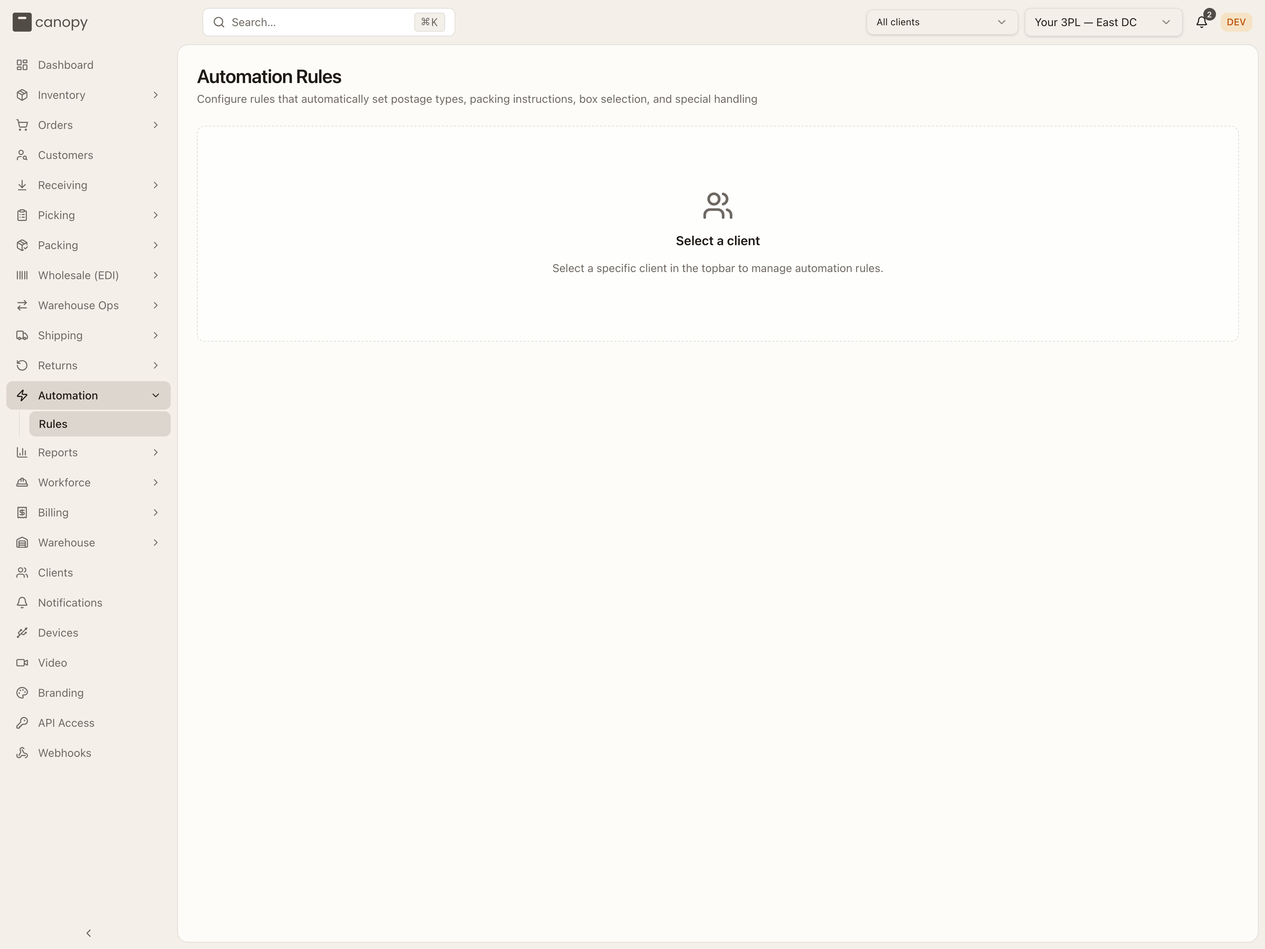
Task: Click the Video camera icon
Action: coord(22,662)
